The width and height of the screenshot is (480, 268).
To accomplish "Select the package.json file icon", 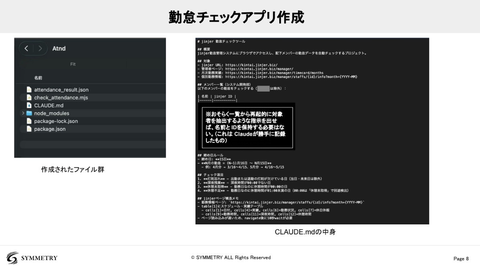I will tap(29, 129).
